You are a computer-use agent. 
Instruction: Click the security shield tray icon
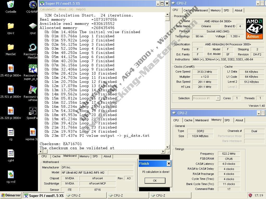pos(250,195)
